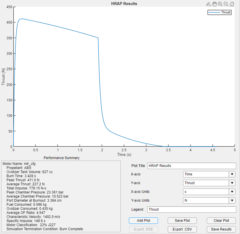This screenshot has height=234, width=240.
Task: Select the zoom out magnifier
Action: click(226, 4)
